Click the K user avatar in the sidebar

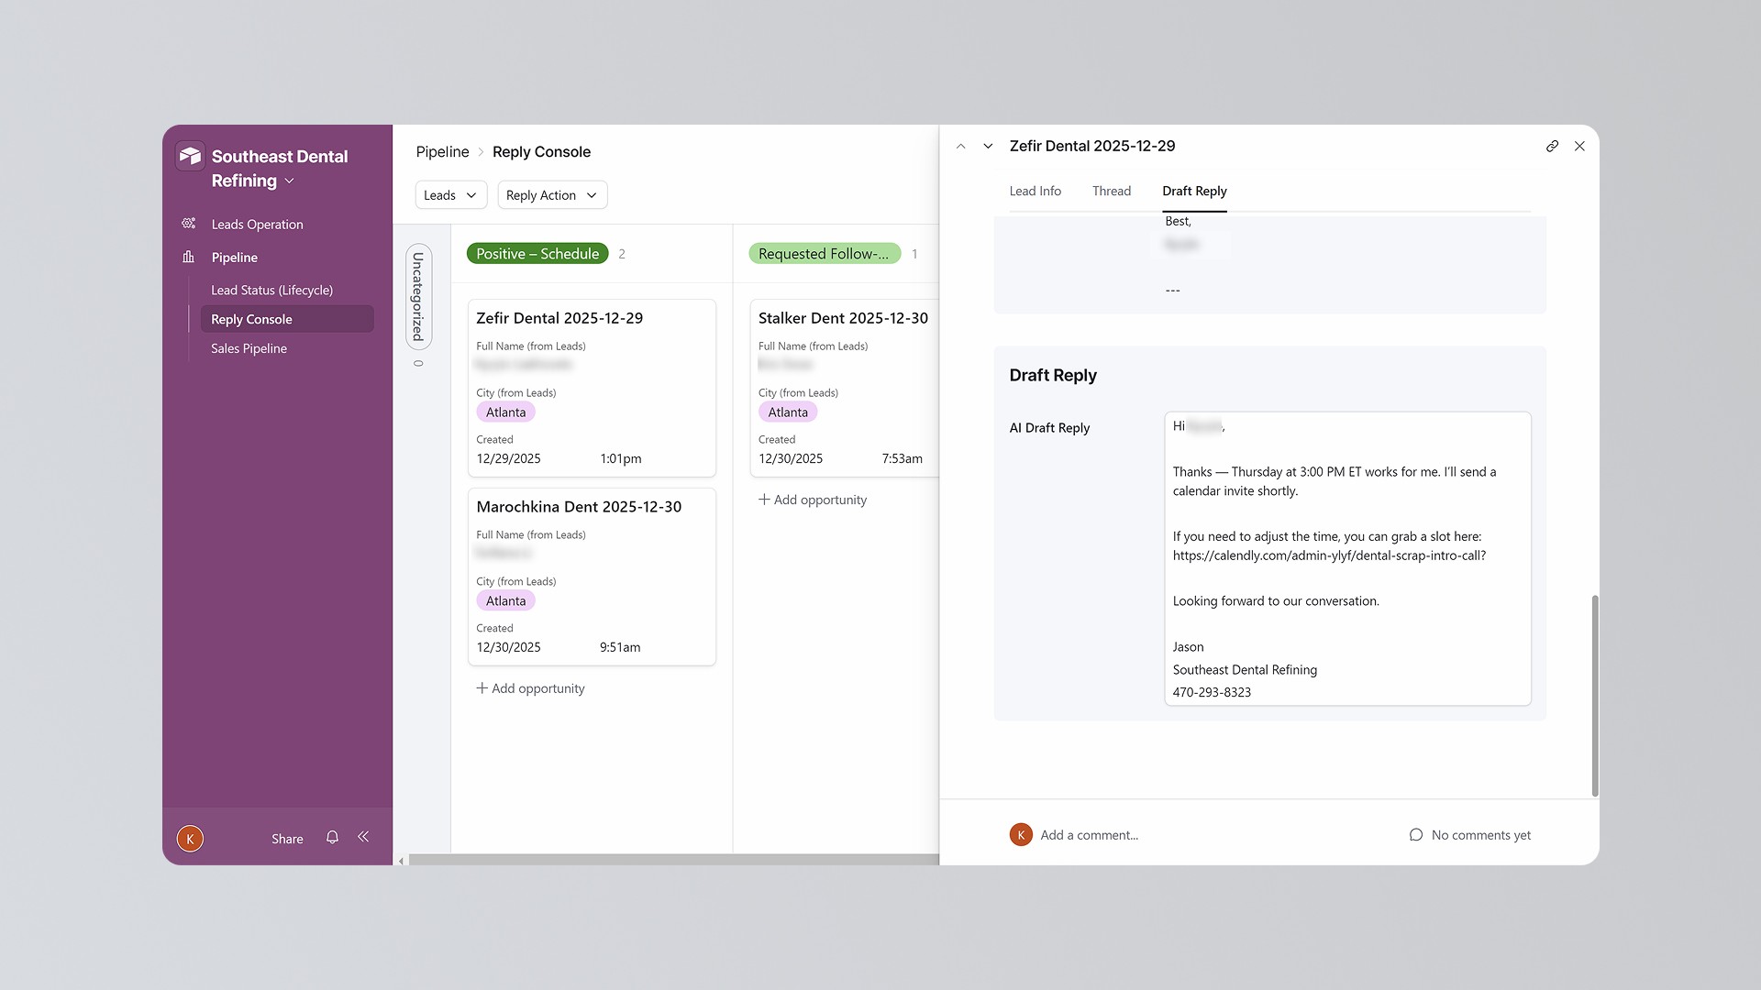point(190,838)
